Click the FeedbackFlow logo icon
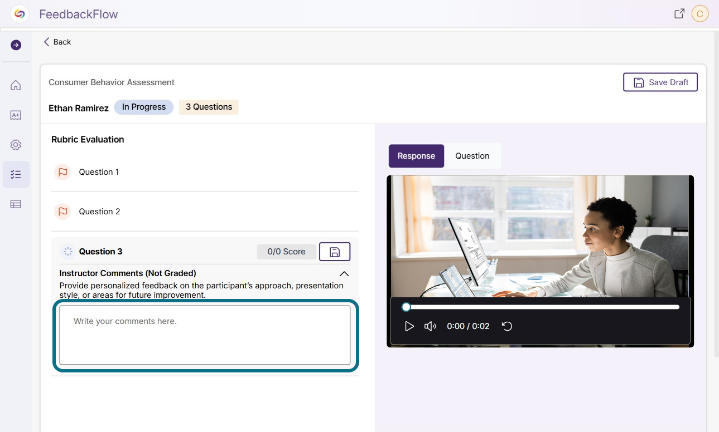Viewport: 719px width, 432px height. 20,14
